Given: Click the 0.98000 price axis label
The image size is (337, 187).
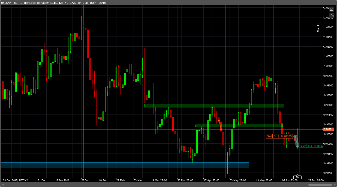Looking at the screenshot, I should coord(329,105).
